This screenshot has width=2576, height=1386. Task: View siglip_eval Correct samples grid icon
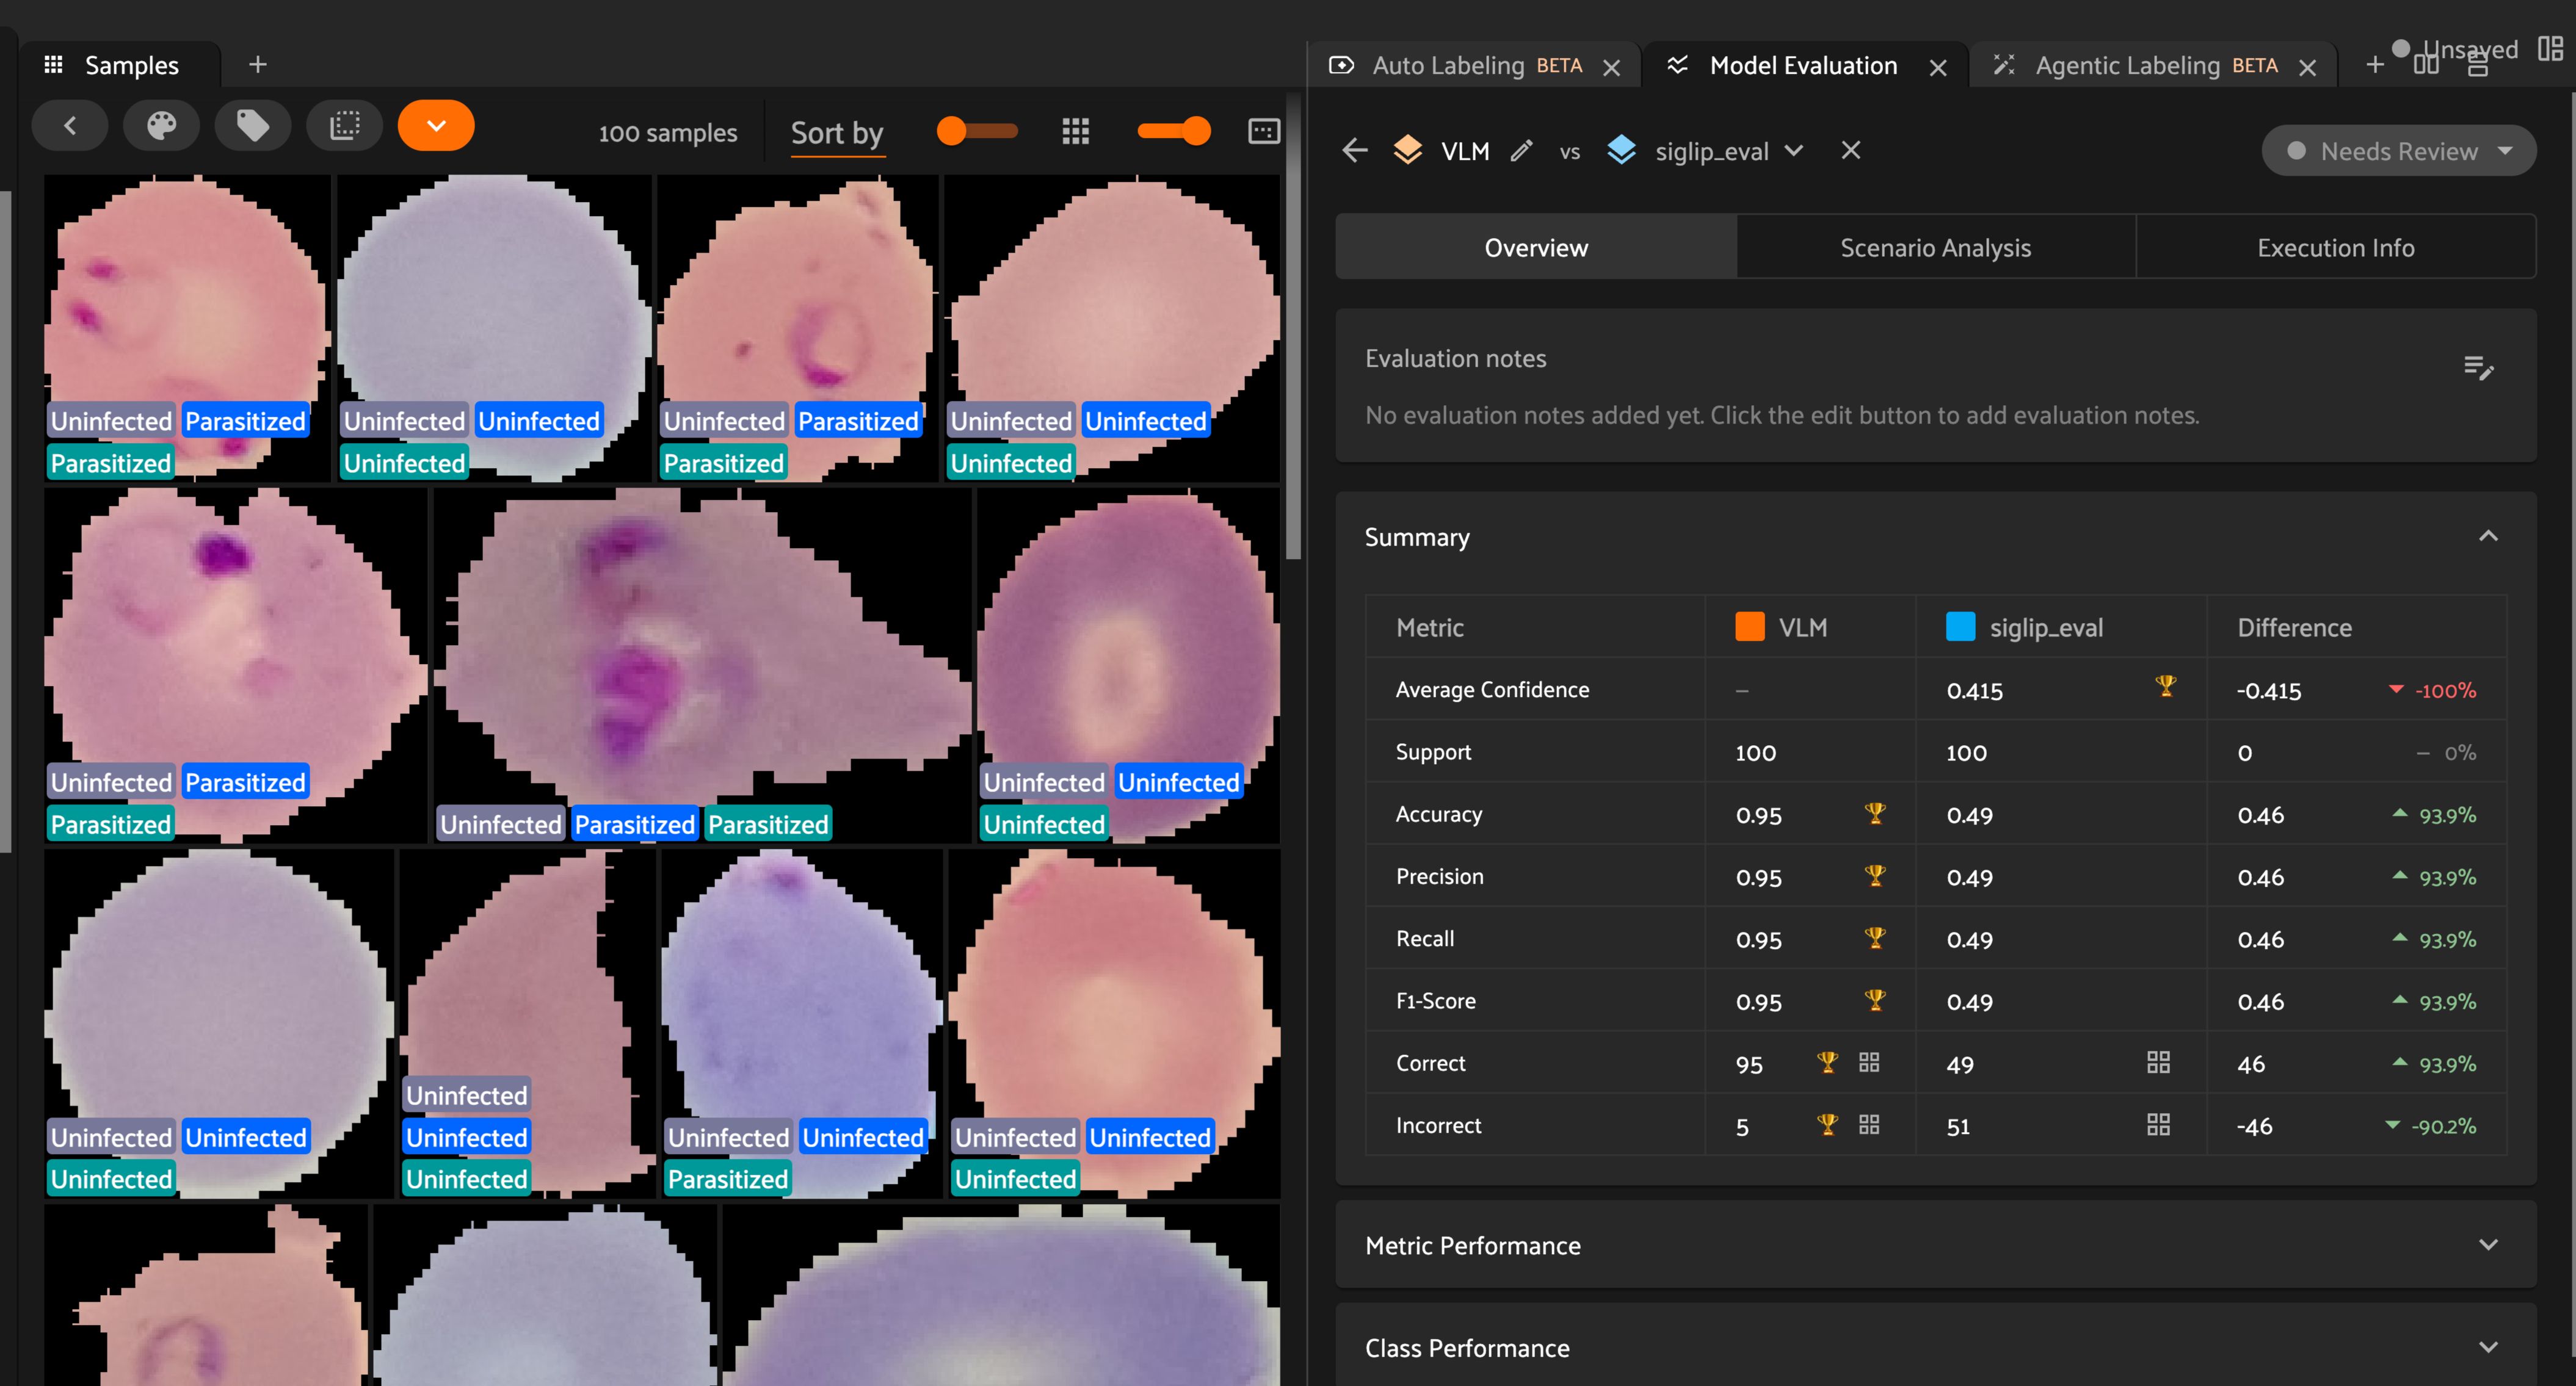click(x=2158, y=1063)
